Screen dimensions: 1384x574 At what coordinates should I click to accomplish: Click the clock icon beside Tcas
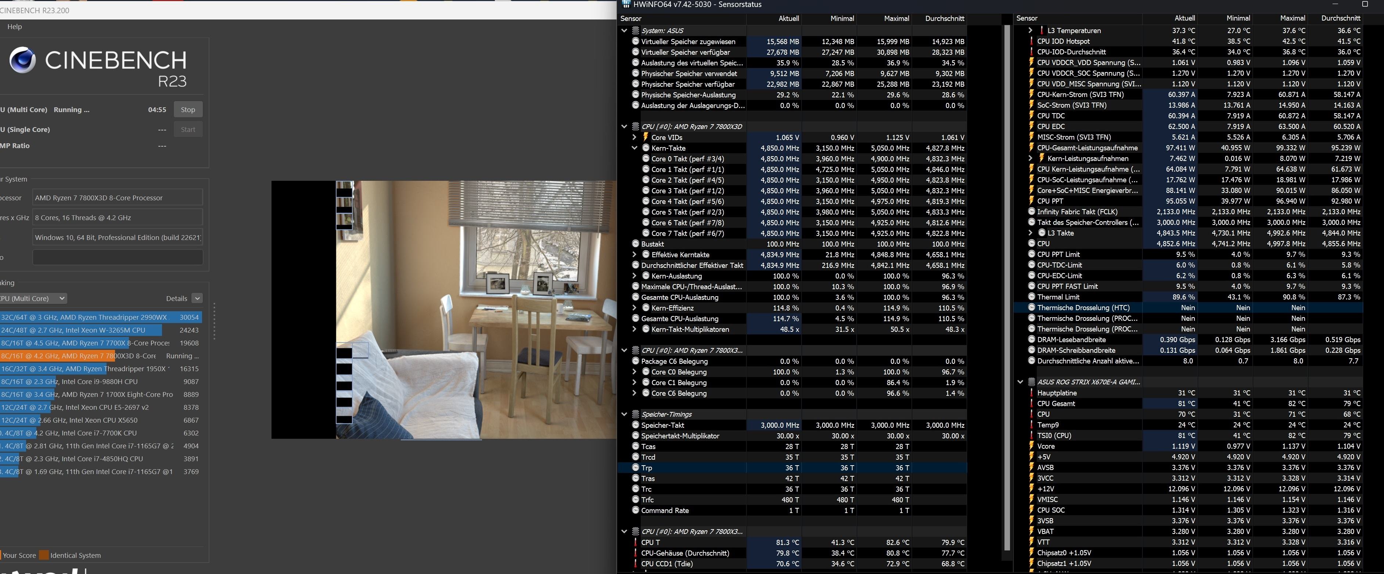click(x=636, y=446)
